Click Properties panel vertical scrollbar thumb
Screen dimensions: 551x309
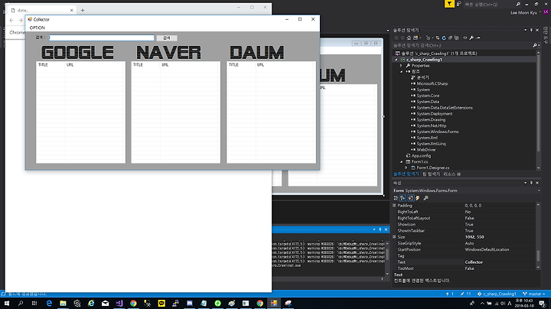[x=538, y=255]
